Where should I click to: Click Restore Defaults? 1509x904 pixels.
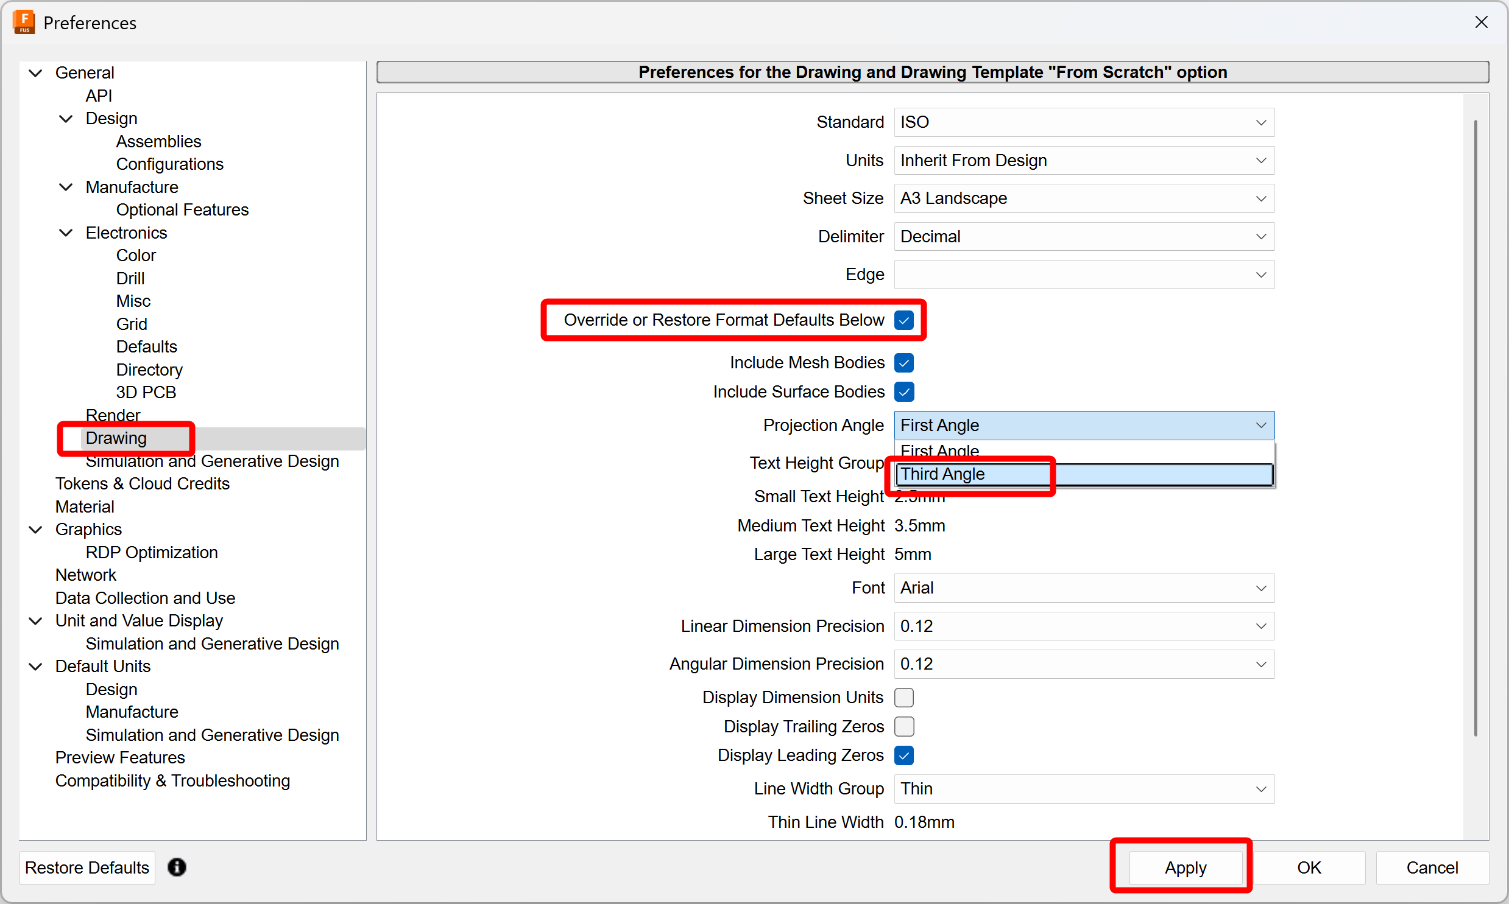click(86, 867)
